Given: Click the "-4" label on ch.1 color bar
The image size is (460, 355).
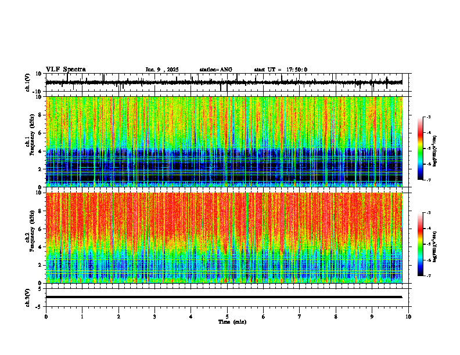Looking at the screenshot, I should tap(428, 133).
